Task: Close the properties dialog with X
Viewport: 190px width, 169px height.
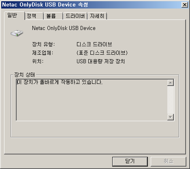Action: point(184,5)
